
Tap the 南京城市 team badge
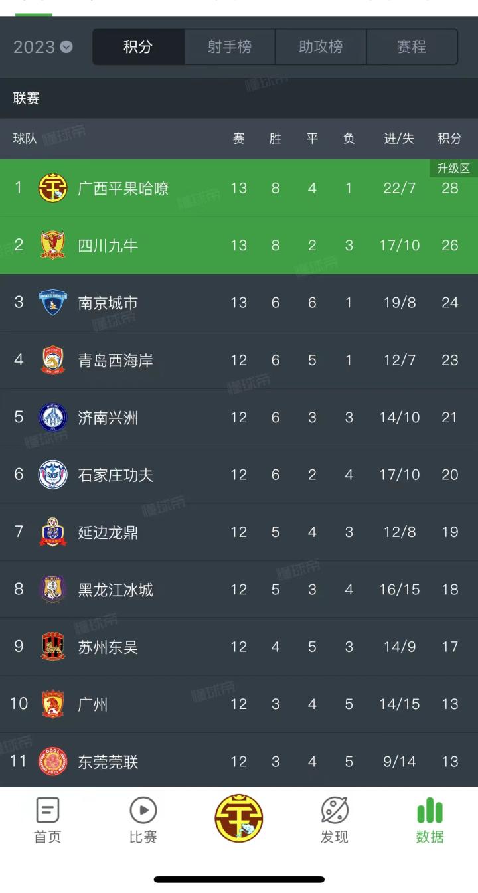coord(53,303)
